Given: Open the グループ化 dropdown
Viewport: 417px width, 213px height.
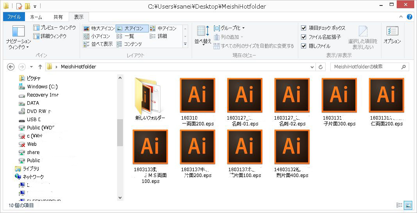Looking at the screenshot, I should pos(229,28).
